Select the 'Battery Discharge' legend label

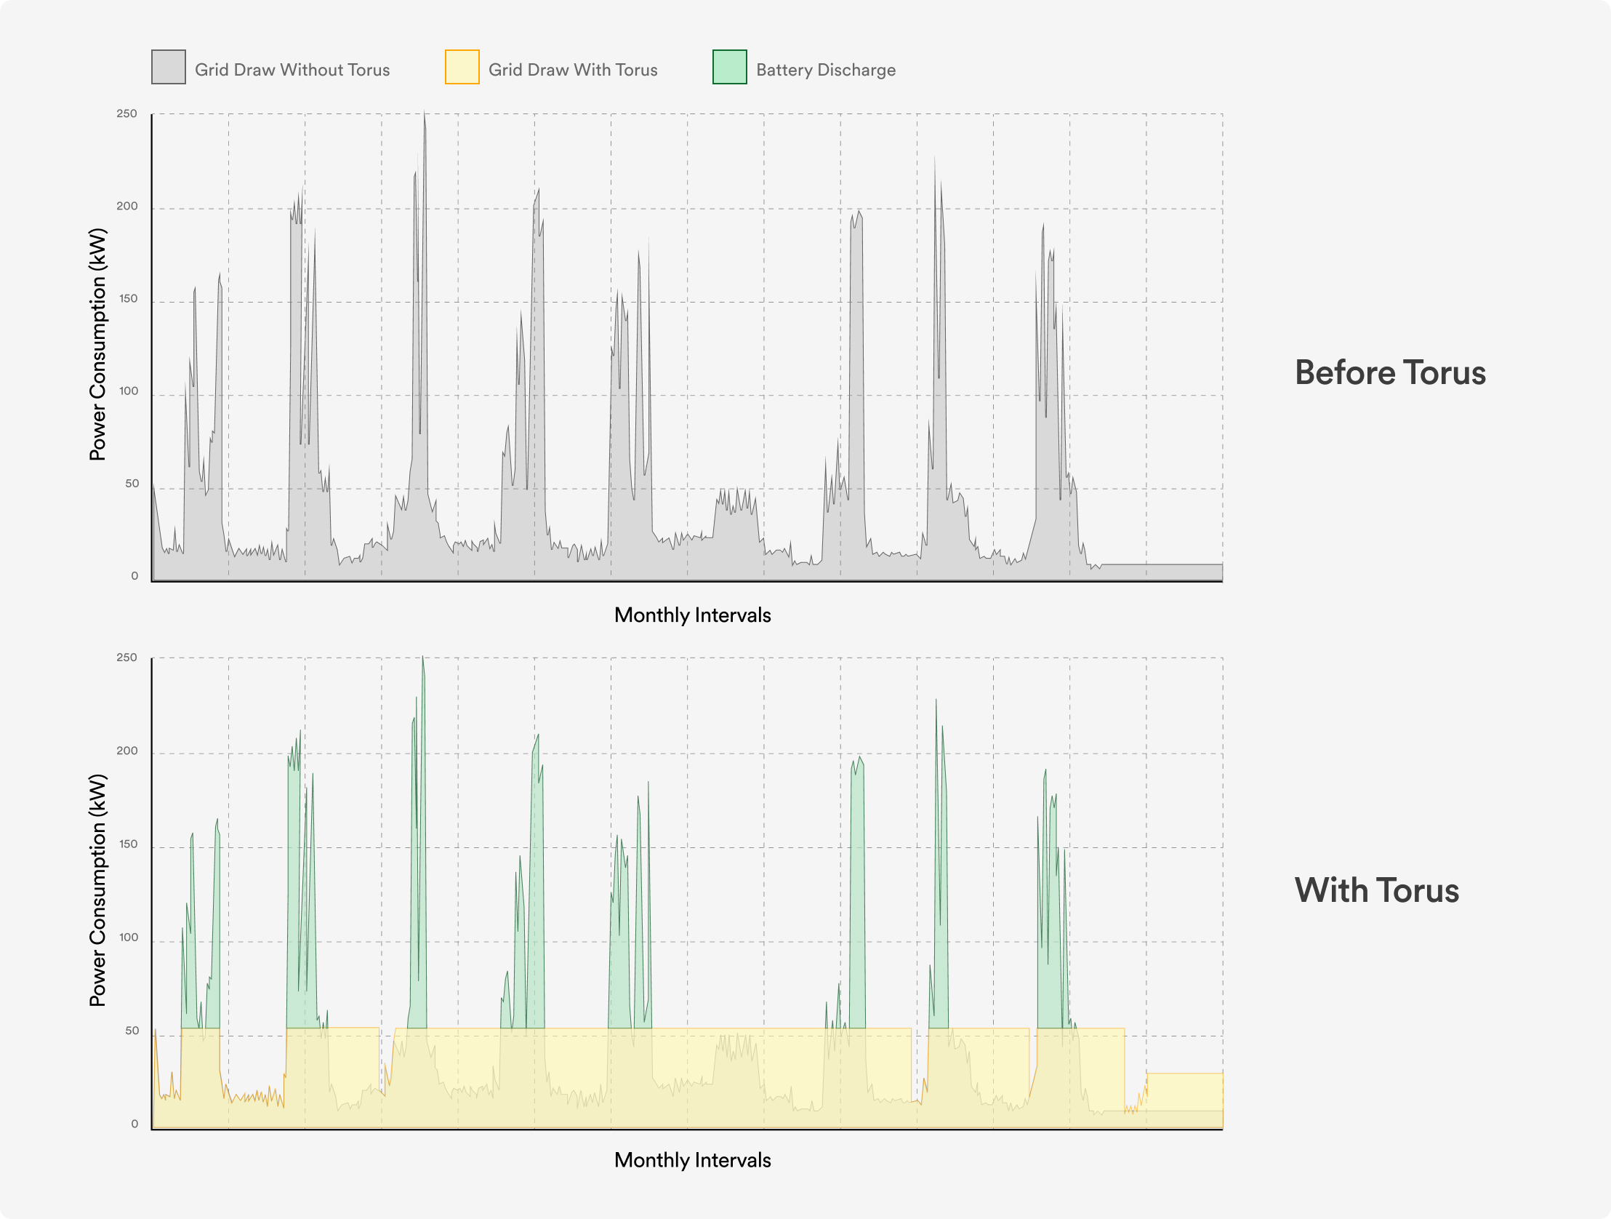[x=825, y=70]
